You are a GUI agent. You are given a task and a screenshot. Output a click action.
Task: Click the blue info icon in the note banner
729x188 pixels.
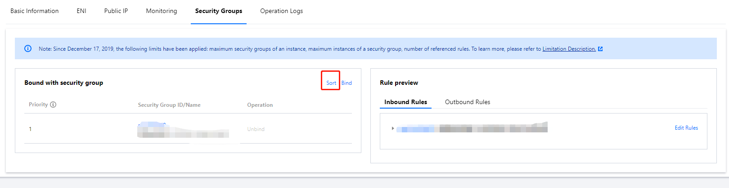[x=28, y=48]
